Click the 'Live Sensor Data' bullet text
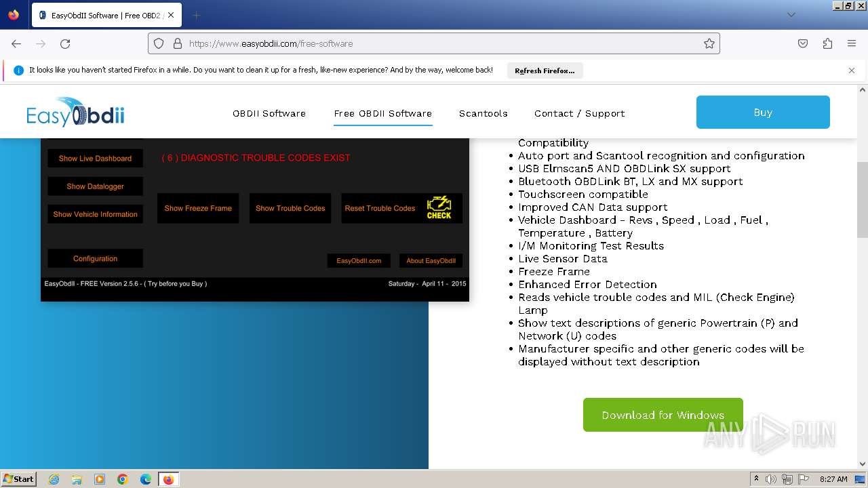This screenshot has height=488, width=868. tap(563, 258)
